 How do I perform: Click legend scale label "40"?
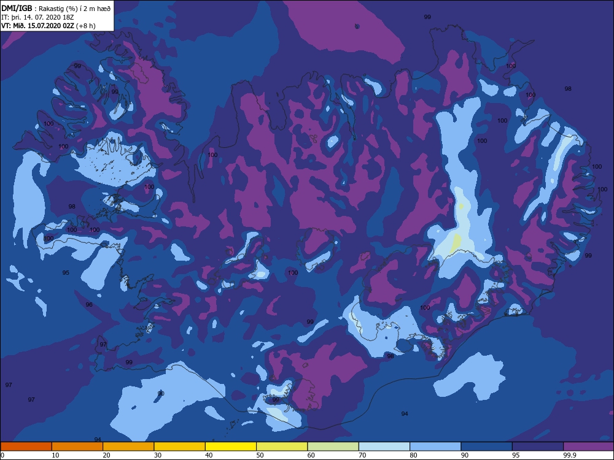point(209,455)
